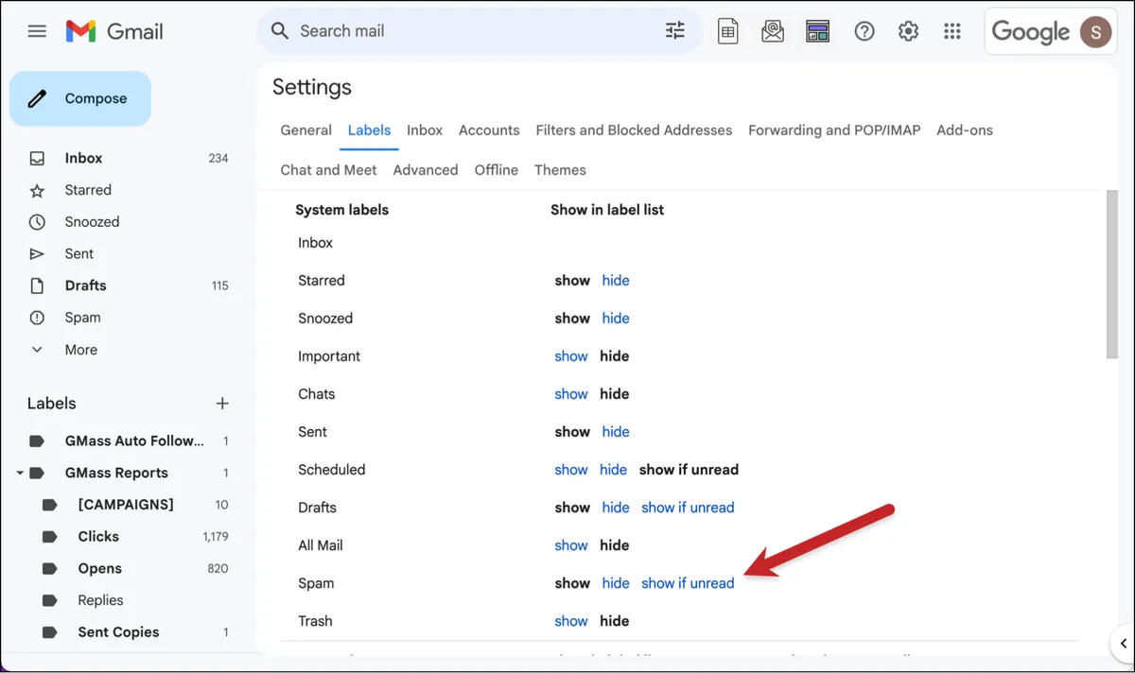
Task: Switch to the Chat and Meet tab
Action: pos(328,170)
